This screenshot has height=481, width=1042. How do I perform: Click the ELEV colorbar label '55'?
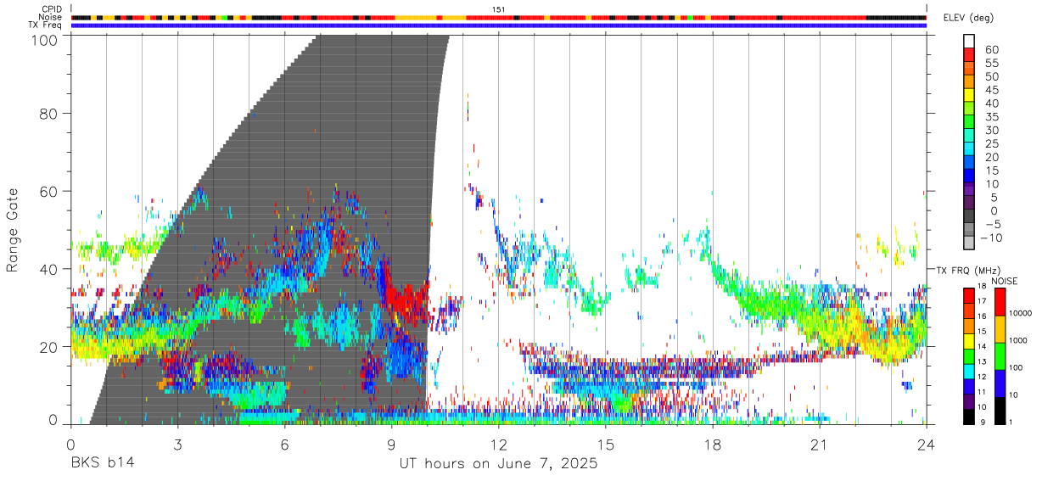click(991, 64)
